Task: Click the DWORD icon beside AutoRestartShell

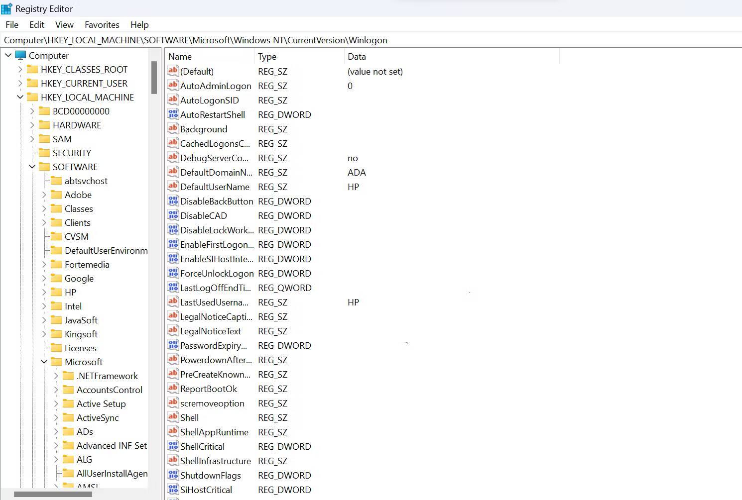Action: 172,114
